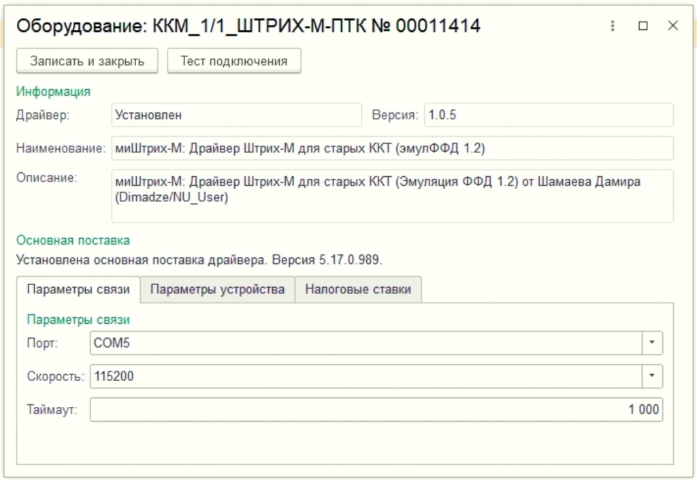697x481 pixels.
Task: Open the Параметры устройства tab
Action: click(217, 289)
